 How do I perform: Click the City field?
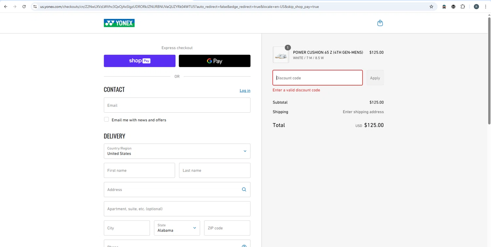127,228
